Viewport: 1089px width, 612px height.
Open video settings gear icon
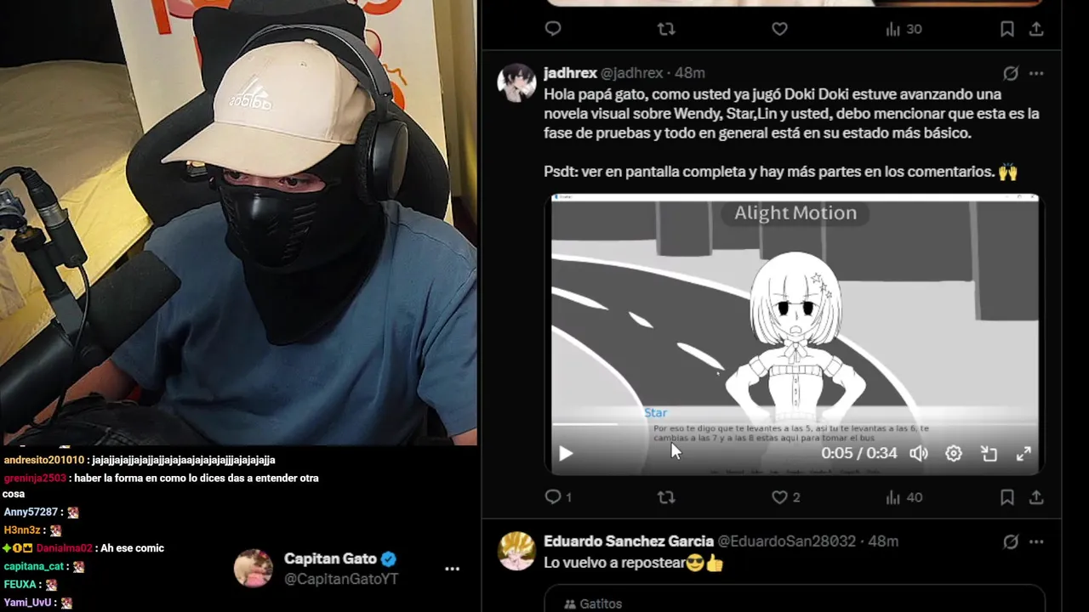click(x=954, y=454)
